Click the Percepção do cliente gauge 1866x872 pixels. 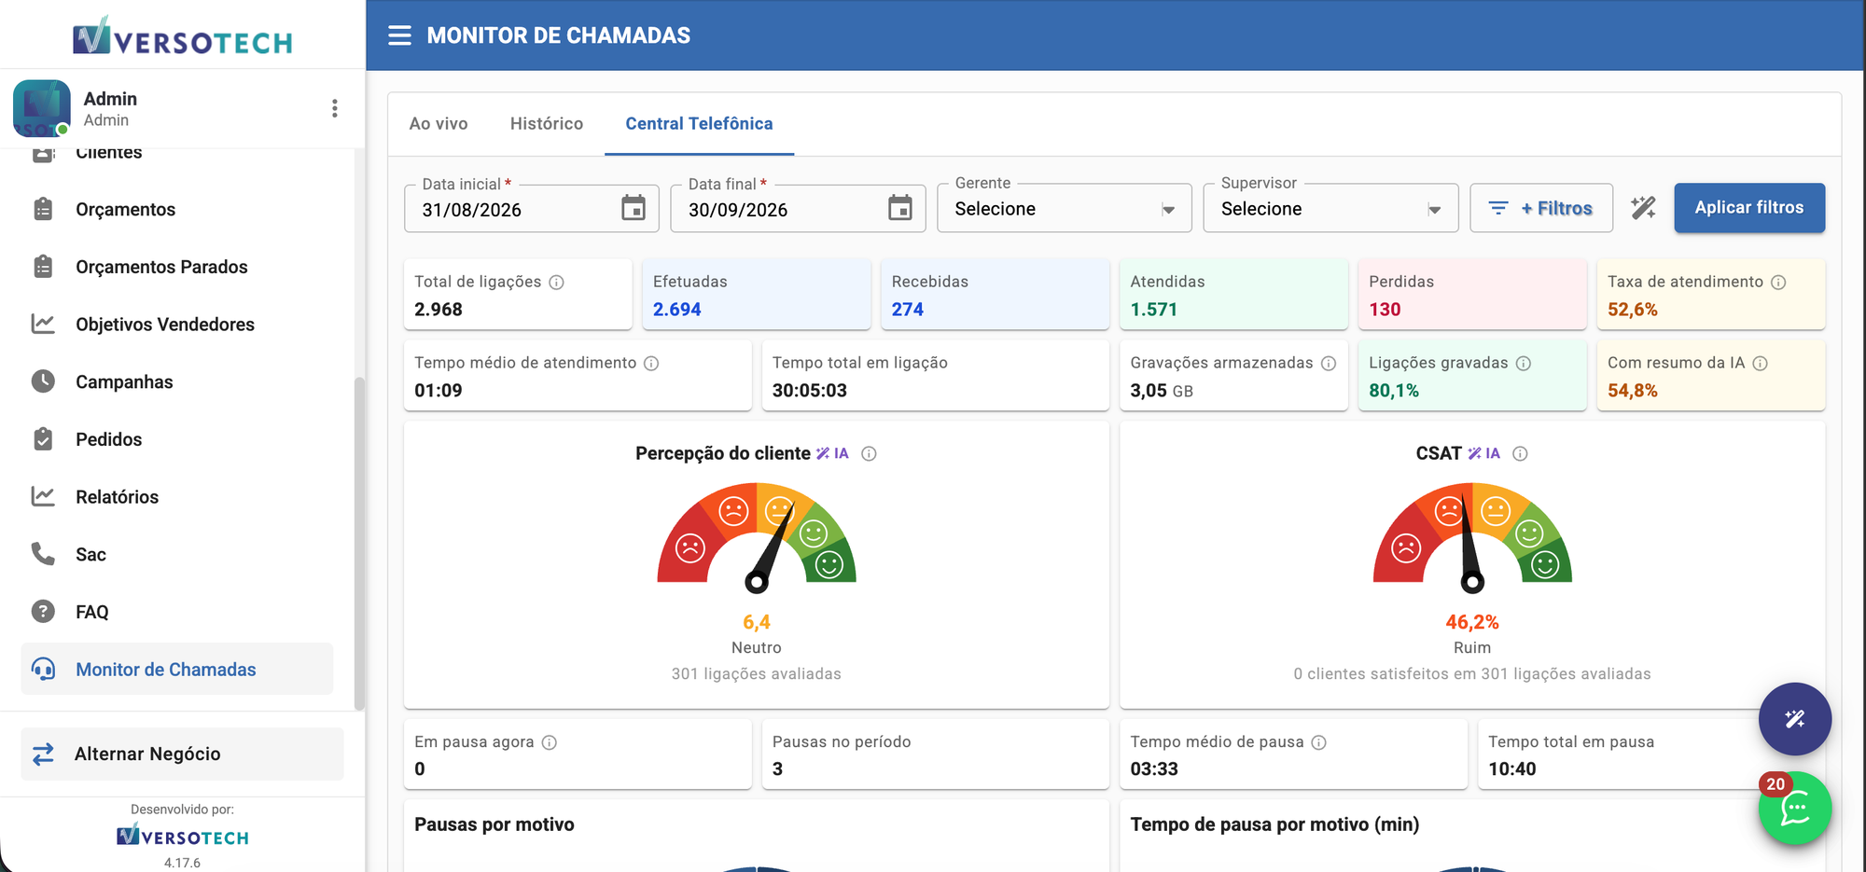point(757,538)
